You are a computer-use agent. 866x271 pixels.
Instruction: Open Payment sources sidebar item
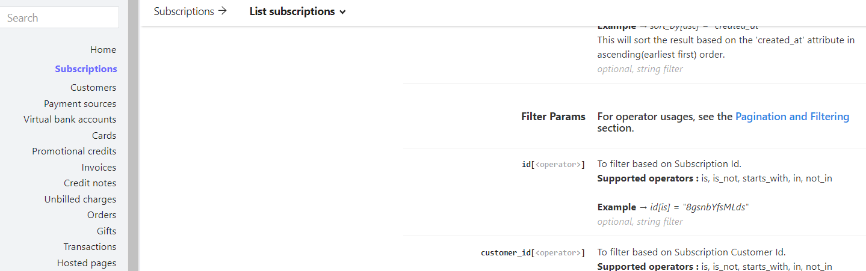point(80,104)
